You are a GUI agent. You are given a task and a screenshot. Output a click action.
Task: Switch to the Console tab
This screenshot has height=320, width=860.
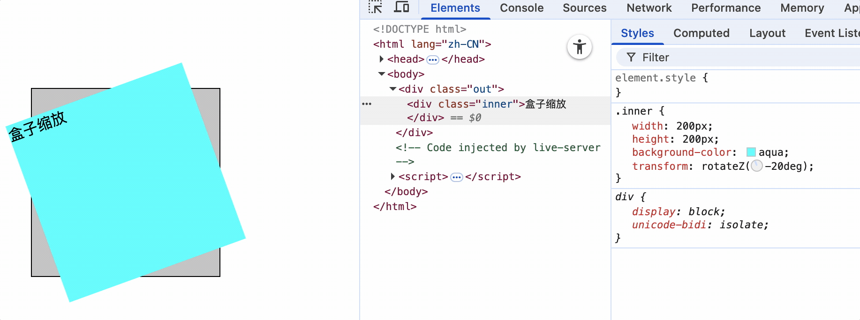[521, 8]
